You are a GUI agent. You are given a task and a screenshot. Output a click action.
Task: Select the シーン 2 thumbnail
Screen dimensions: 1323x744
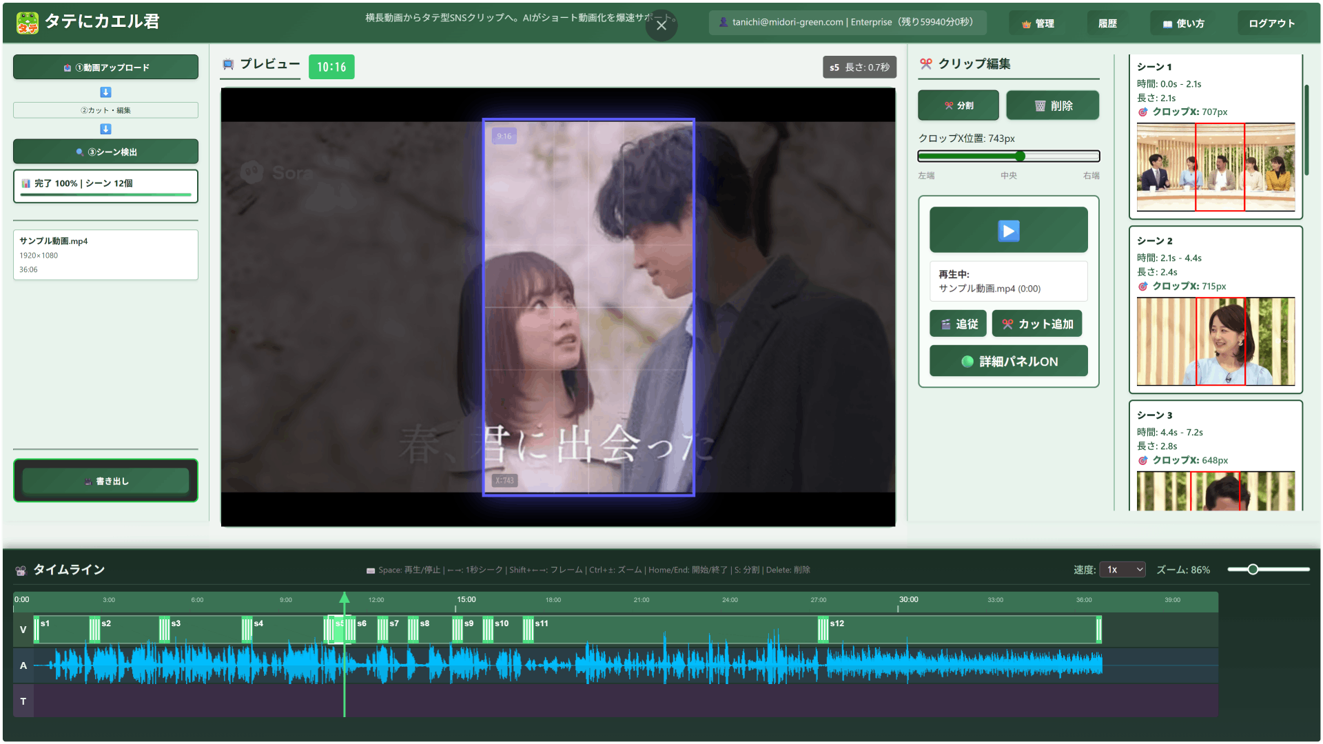(x=1216, y=341)
